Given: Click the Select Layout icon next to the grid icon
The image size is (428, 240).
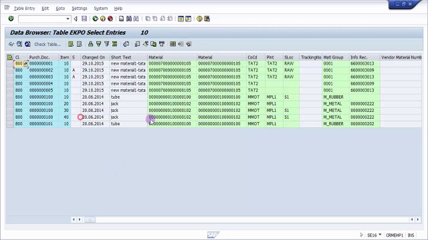Looking at the screenshot, I should click(181, 44).
